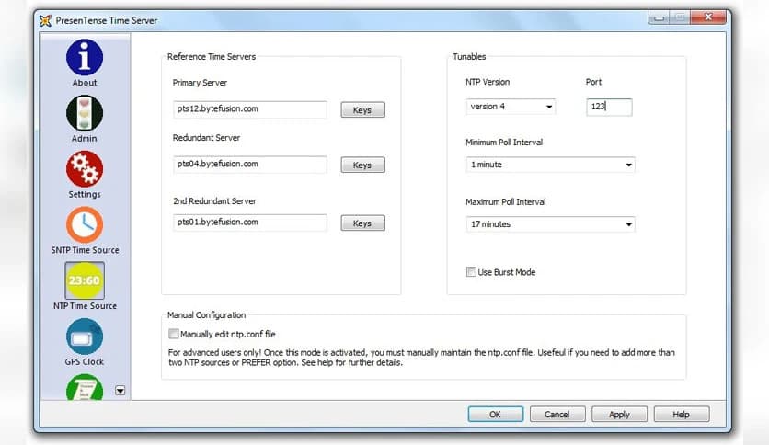Click the 'Maximum Poll Interval' label text
The height and width of the screenshot is (445, 769).
(505, 201)
